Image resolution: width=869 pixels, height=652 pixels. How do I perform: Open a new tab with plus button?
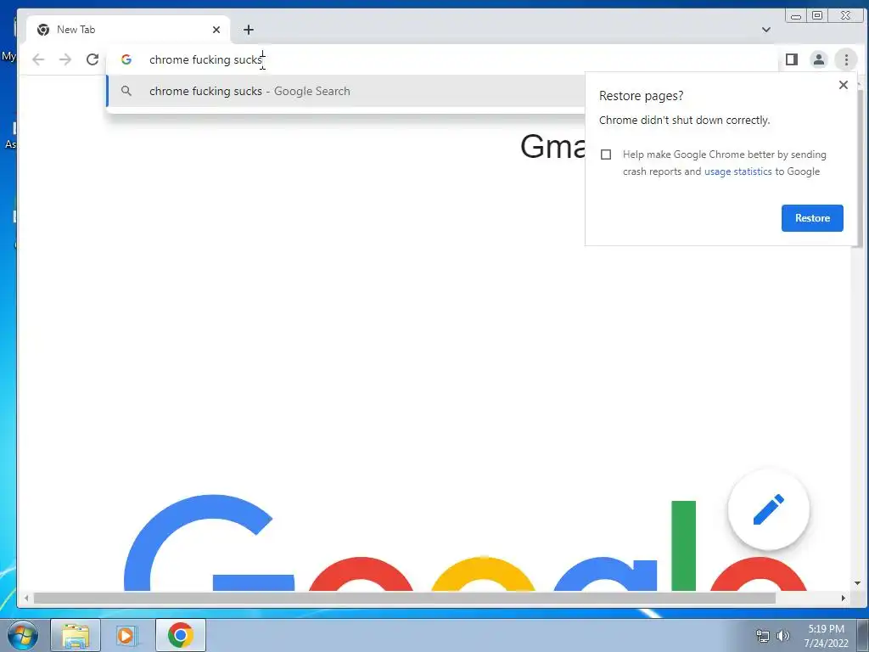click(249, 30)
